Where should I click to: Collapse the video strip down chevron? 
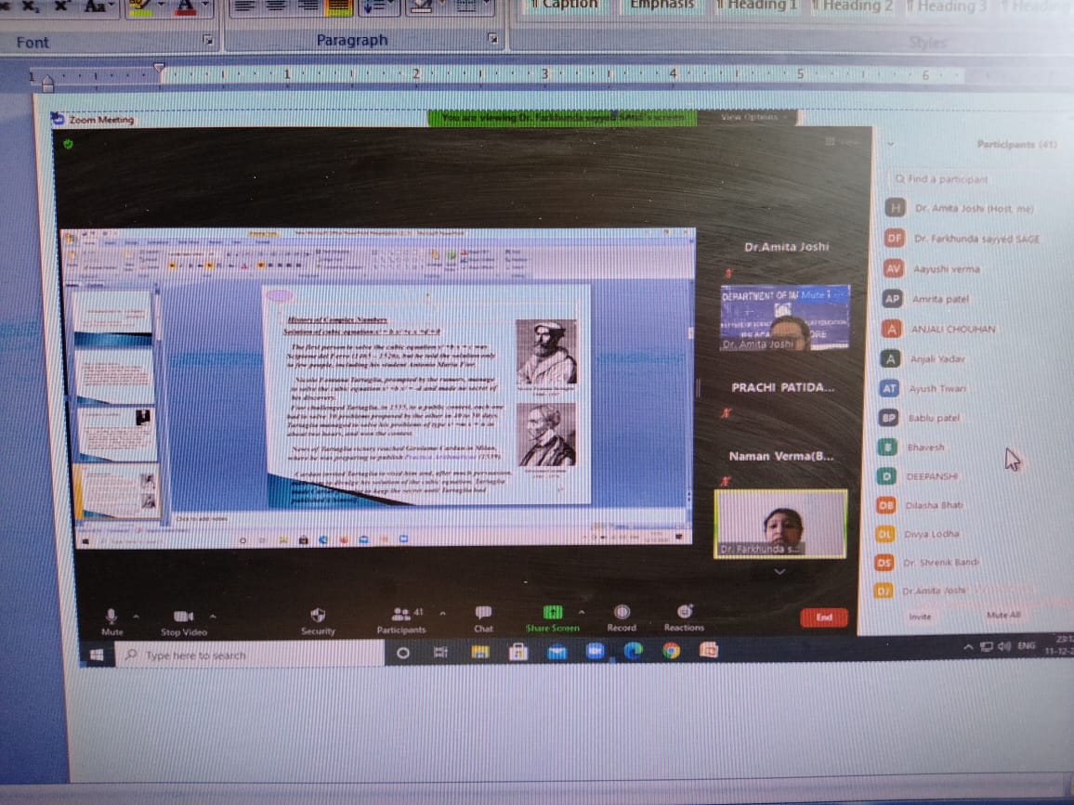[x=779, y=572]
